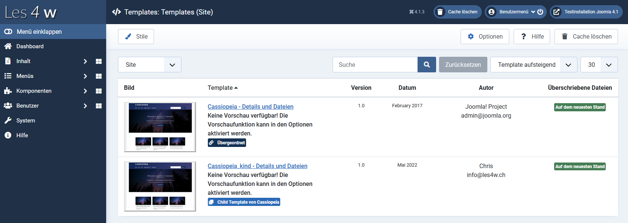
Task: Open Inhalt dashboard grid icon
Action: [x=99, y=61]
